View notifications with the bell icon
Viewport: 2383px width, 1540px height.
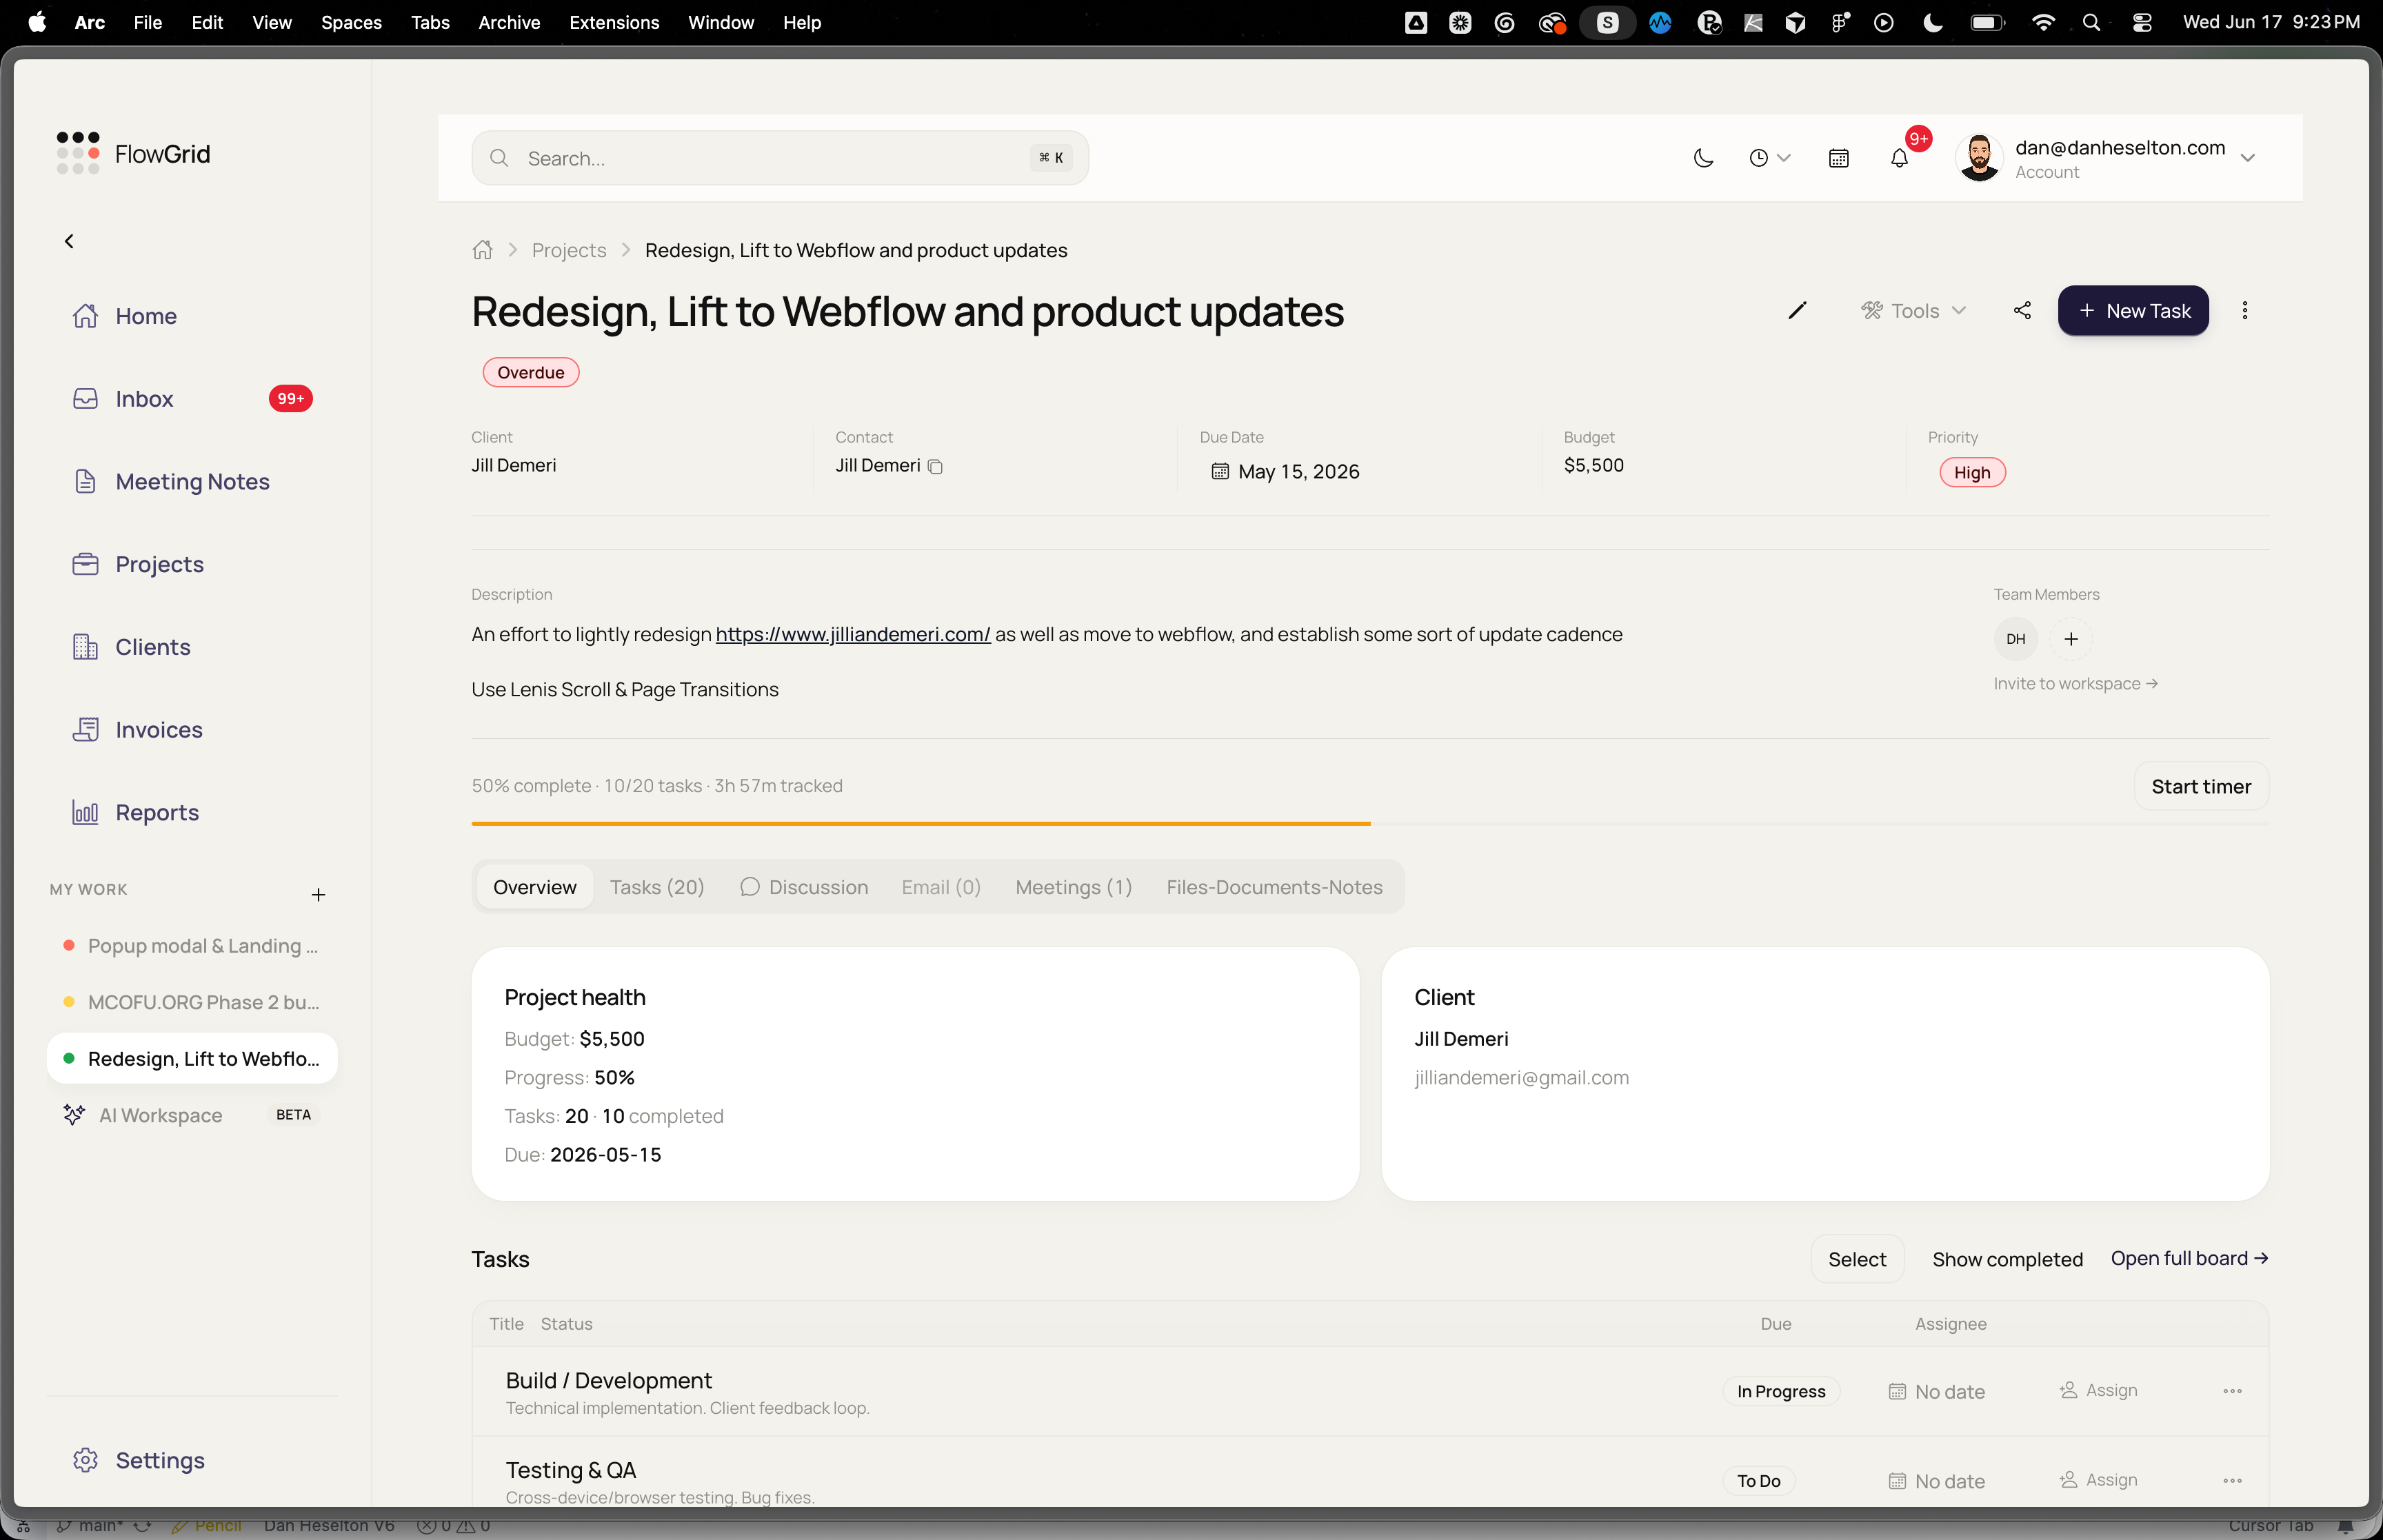[1899, 158]
